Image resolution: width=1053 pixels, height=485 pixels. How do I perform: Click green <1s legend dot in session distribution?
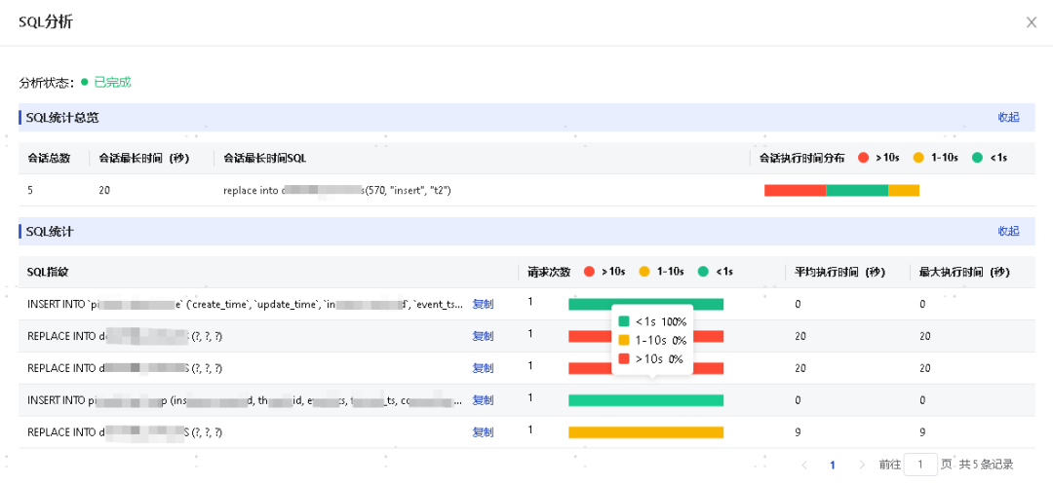coord(977,158)
